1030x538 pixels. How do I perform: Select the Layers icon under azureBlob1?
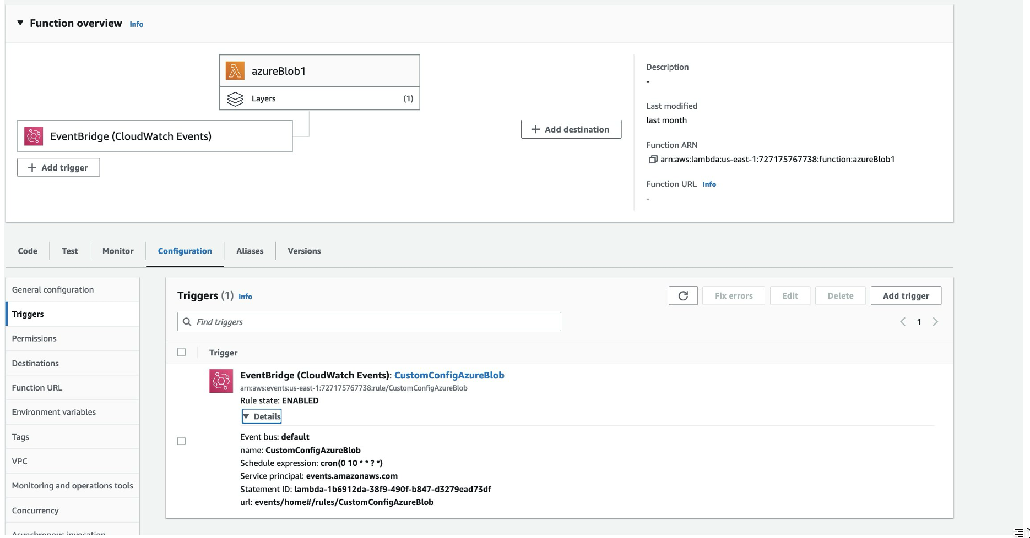pyautogui.click(x=236, y=98)
